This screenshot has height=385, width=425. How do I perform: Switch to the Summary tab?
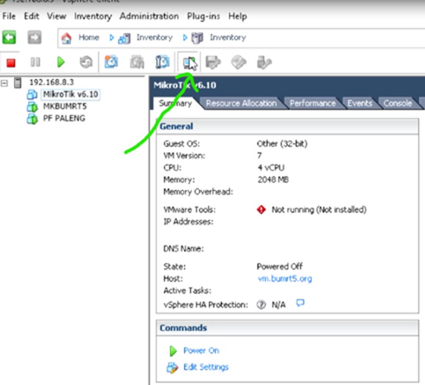pyautogui.click(x=175, y=103)
